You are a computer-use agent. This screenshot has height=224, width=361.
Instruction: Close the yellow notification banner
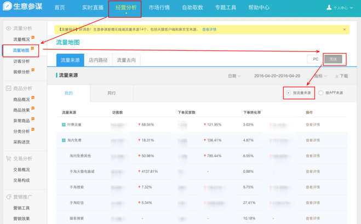[x=345, y=30]
